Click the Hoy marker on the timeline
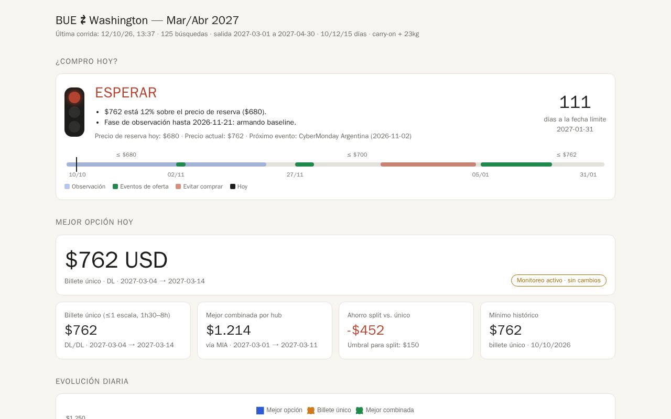671x419 pixels. tap(77, 164)
